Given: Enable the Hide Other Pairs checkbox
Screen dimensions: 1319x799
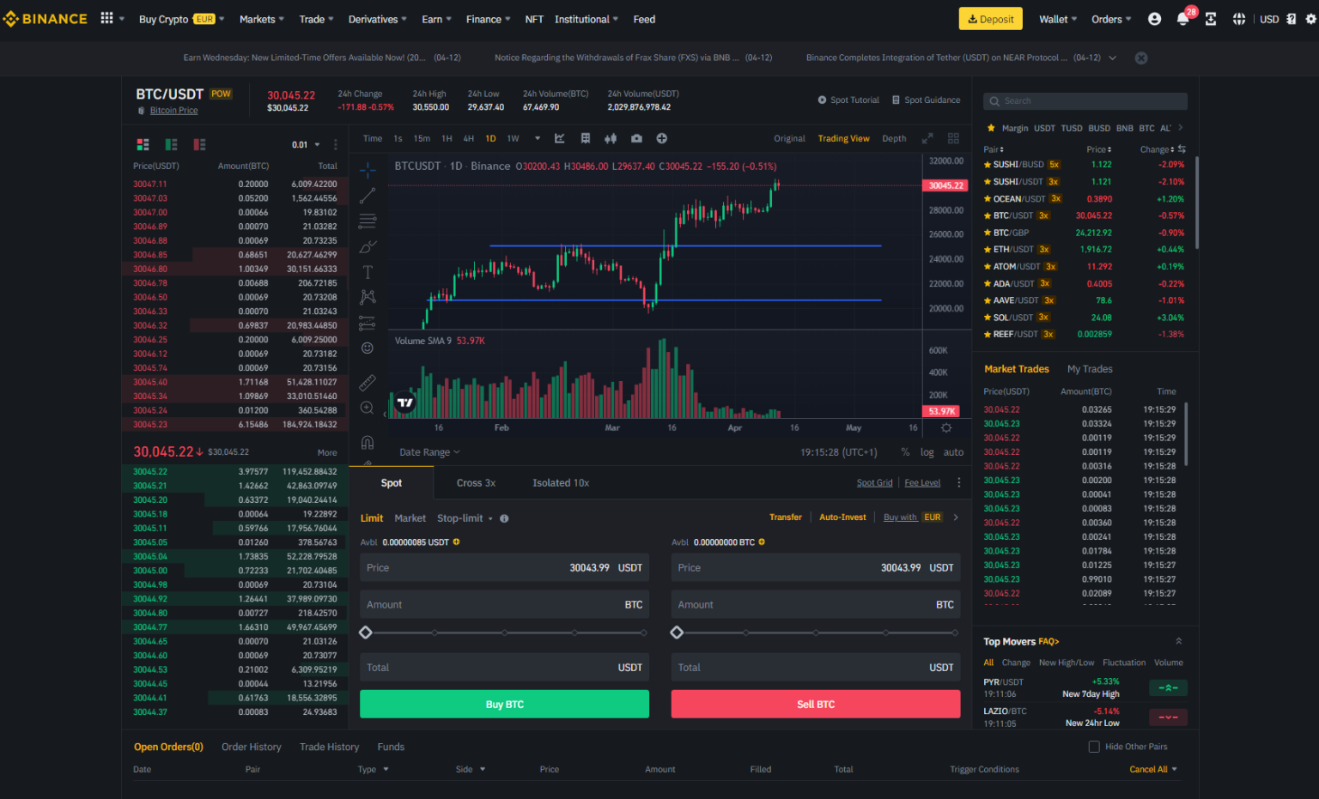Looking at the screenshot, I should click(x=1095, y=746).
